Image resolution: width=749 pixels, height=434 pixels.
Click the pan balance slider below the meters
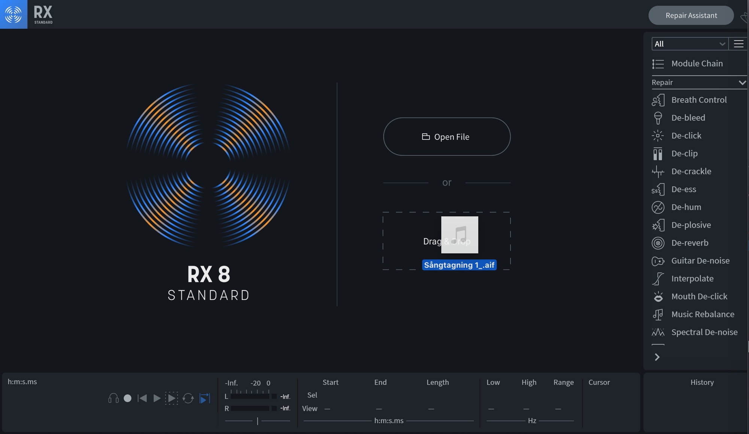coord(257,421)
